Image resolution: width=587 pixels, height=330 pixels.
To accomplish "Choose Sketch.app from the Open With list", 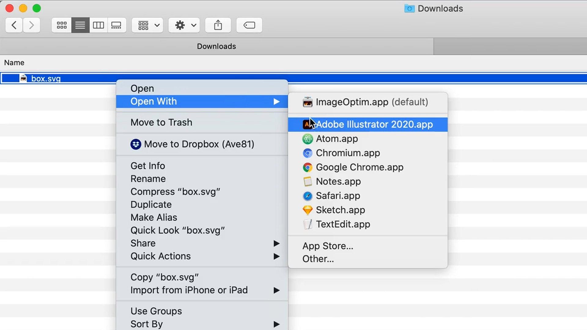I will click(x=340, y=210).
